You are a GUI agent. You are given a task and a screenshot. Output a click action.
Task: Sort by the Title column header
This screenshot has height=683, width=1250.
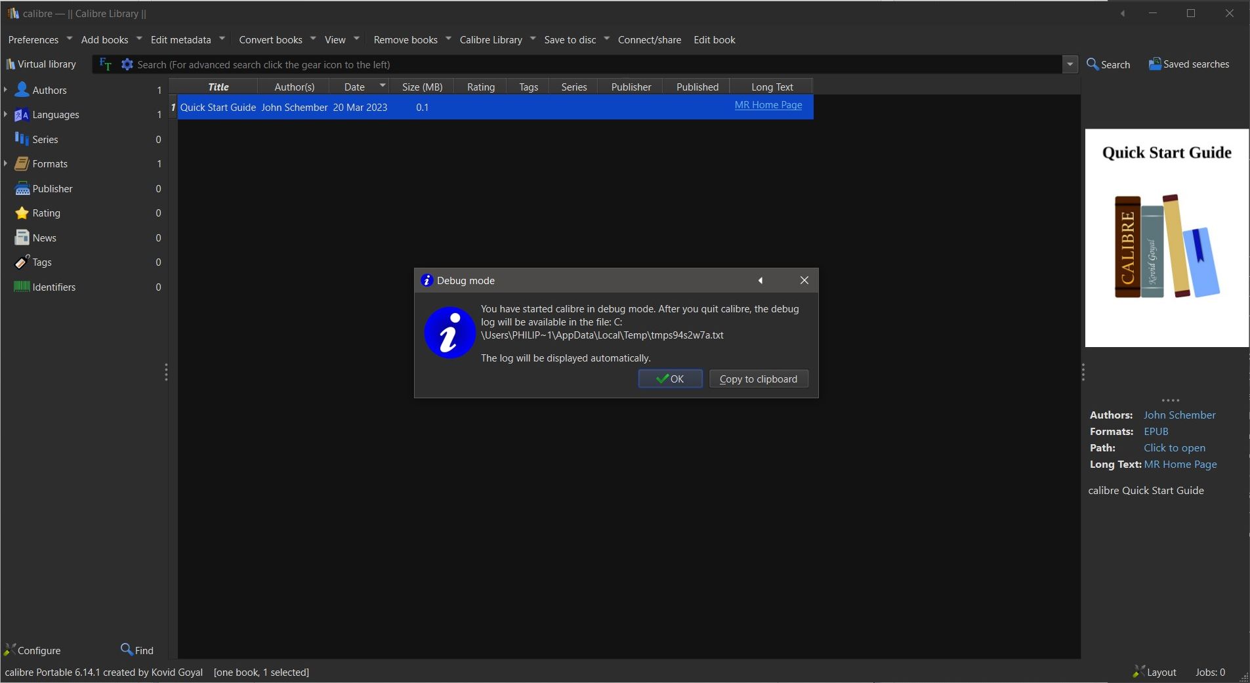219,87
